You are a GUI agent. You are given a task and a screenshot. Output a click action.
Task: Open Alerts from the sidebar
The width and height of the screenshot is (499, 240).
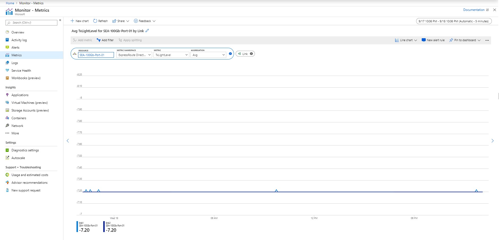click(x=16, y=47)
